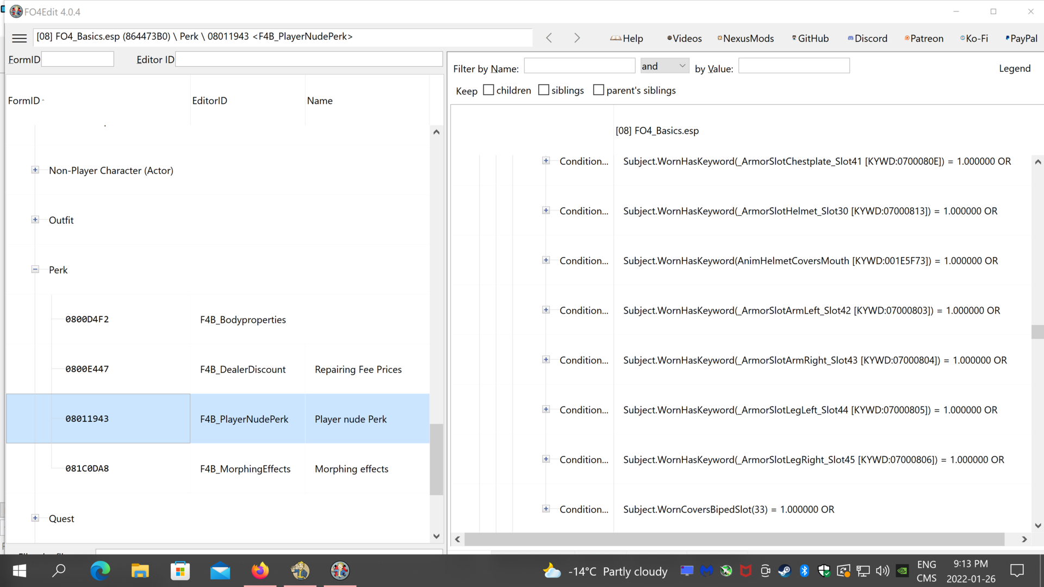The width and height of the screenshot is (1044, 587).
Task: Click the right pane scroll-up arrow
Action: tap(1037, 162)
